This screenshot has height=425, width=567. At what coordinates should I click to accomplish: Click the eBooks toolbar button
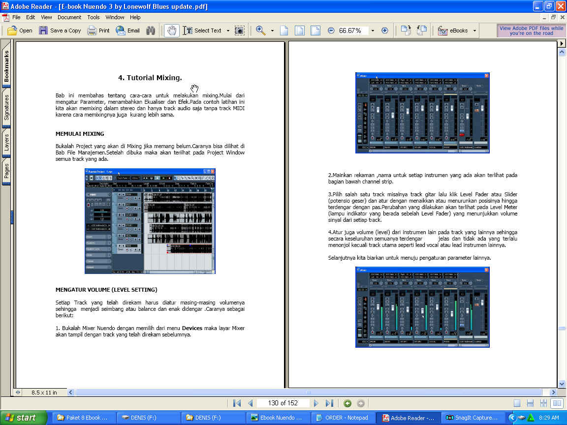453,30
